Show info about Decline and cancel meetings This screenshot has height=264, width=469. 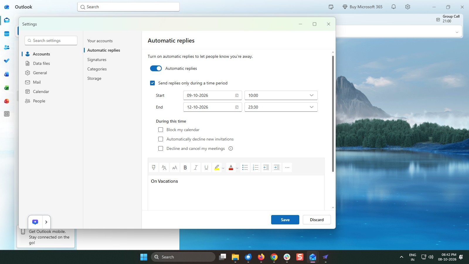pos(231,148)
